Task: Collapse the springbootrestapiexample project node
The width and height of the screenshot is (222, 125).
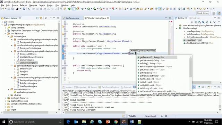Action: tap(2, 25)
